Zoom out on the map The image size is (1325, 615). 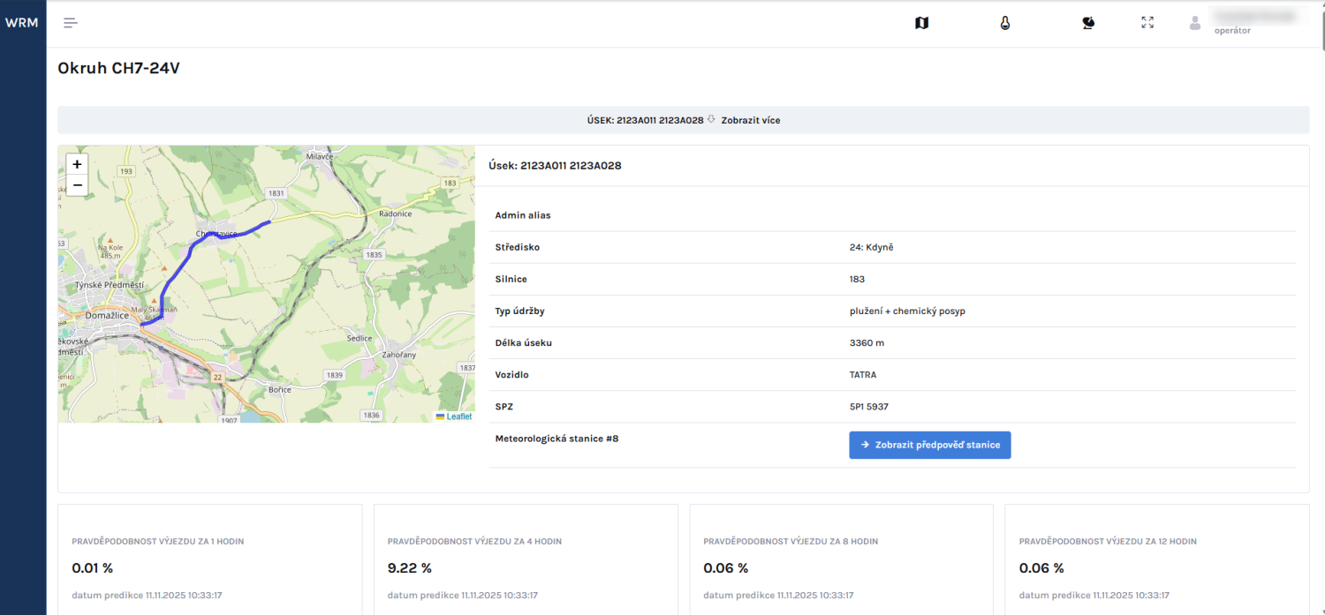point(78,184)
